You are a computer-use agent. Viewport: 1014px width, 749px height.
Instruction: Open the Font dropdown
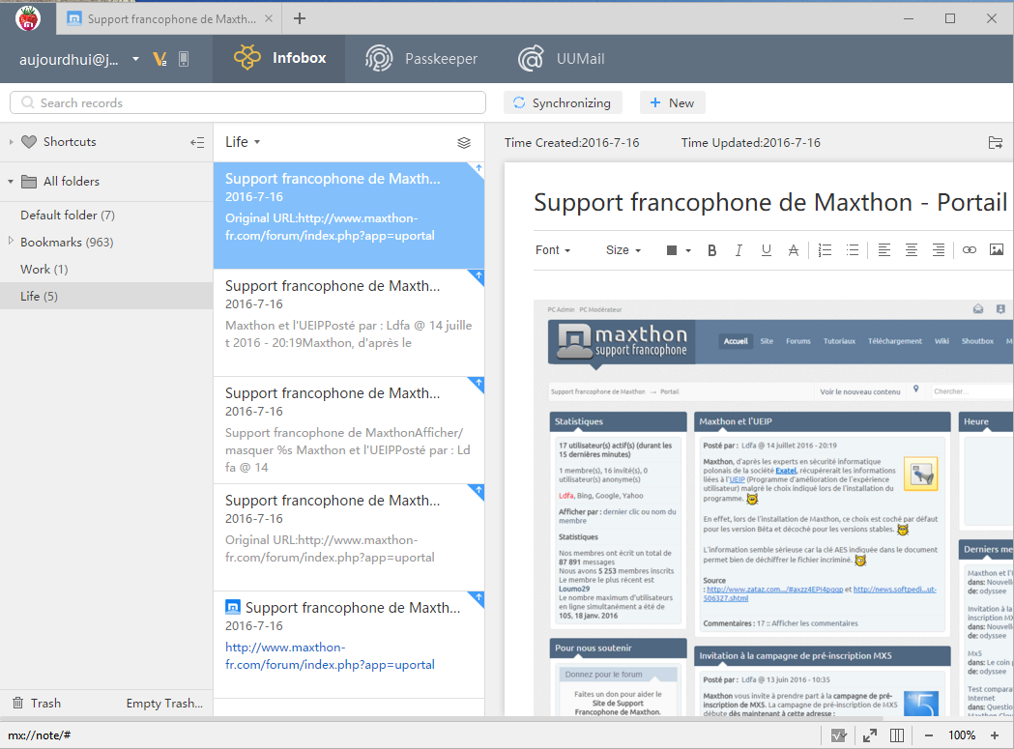[x=553, y=250]
